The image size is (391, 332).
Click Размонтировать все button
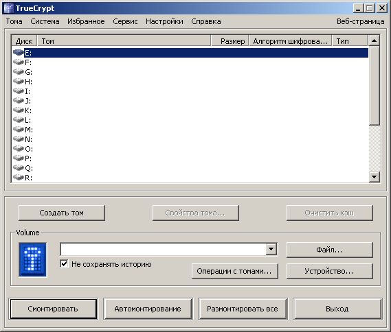click(x=243, y=309)
